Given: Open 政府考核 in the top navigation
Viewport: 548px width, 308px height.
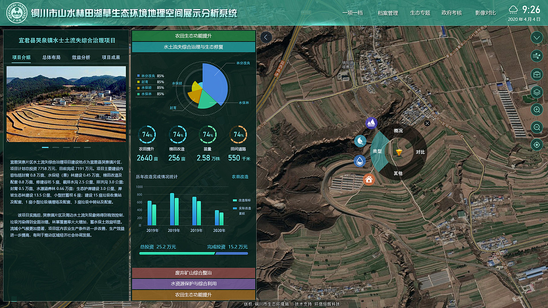Looking at the screenshot, I should tap(452, 13).
